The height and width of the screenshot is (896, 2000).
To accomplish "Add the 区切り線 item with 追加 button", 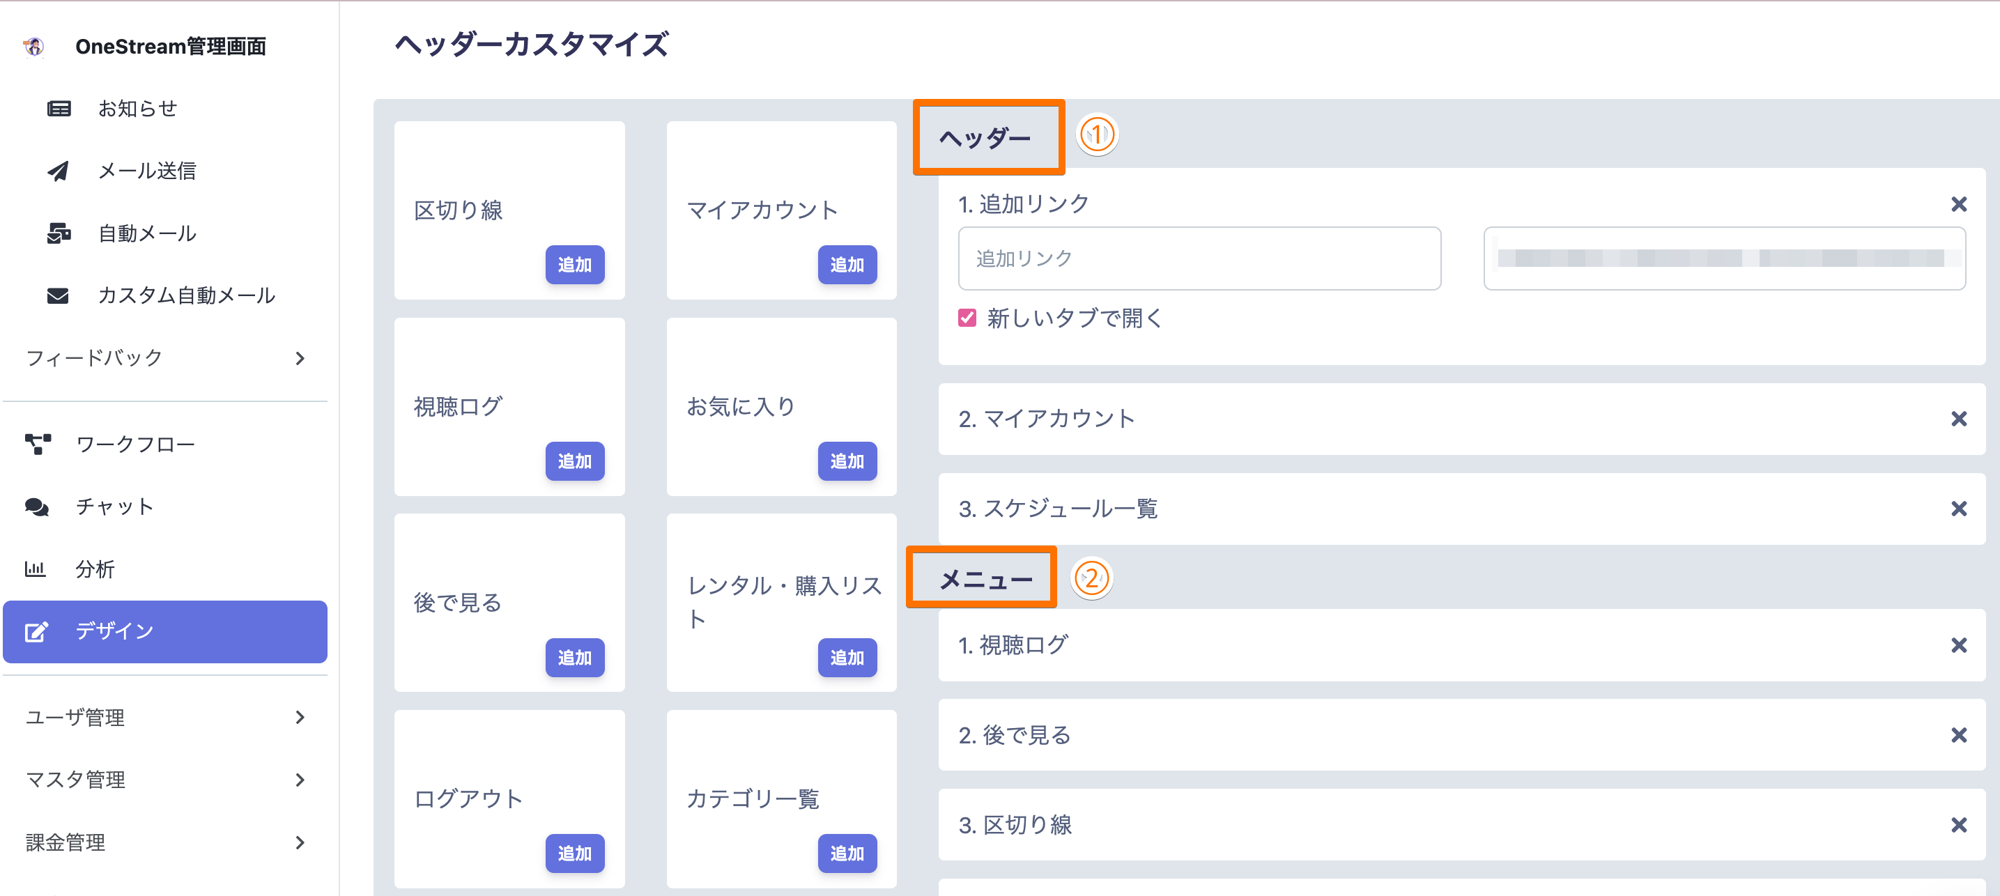I will 574,265.
